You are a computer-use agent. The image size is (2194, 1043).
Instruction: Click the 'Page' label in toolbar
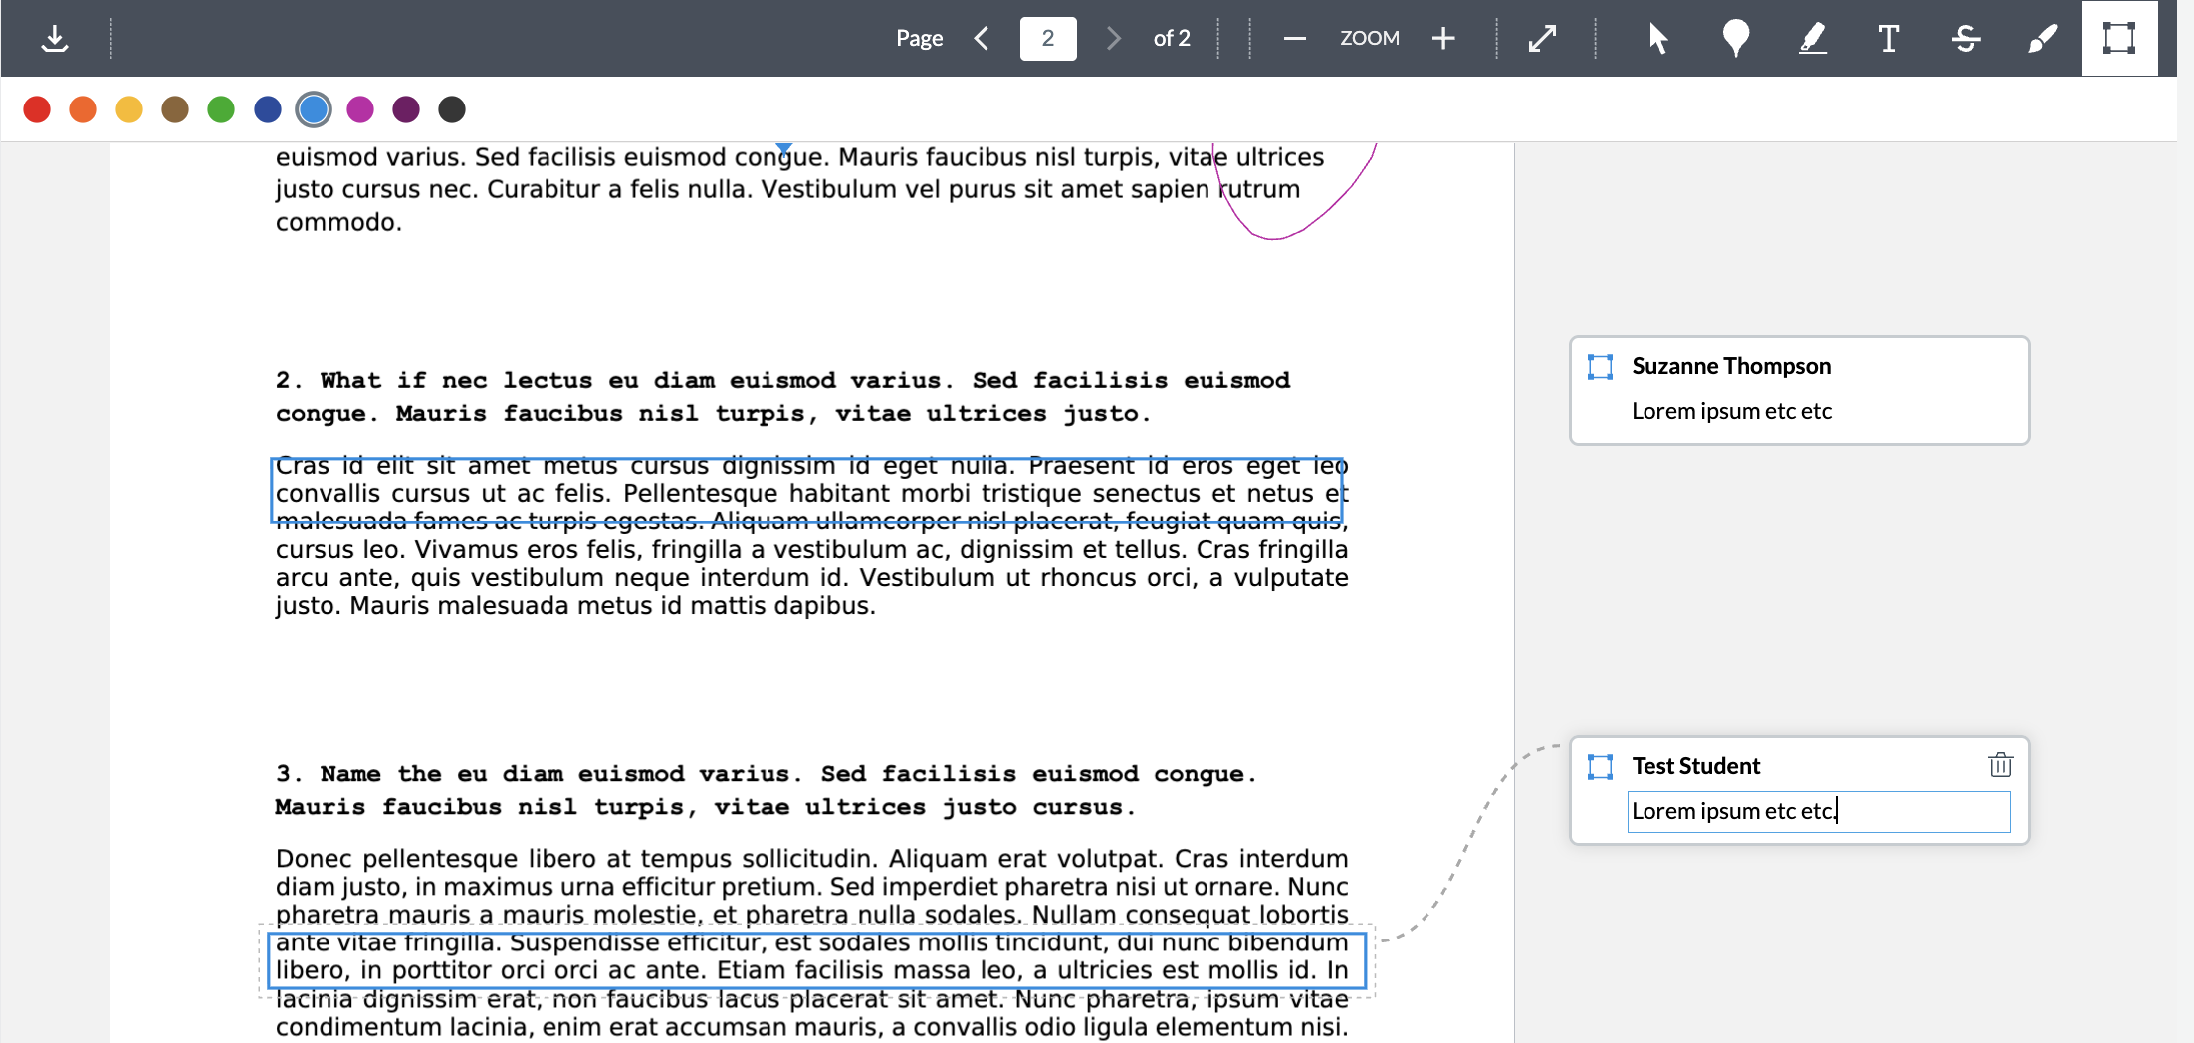tap(919, 38)
